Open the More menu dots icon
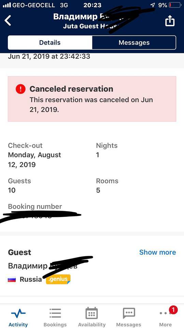The image size is (184, 328). [164, 313]
